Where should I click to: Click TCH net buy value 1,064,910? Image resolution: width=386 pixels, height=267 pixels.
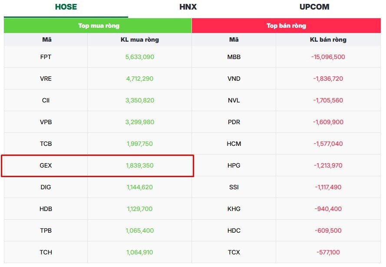tap(139, 252)
